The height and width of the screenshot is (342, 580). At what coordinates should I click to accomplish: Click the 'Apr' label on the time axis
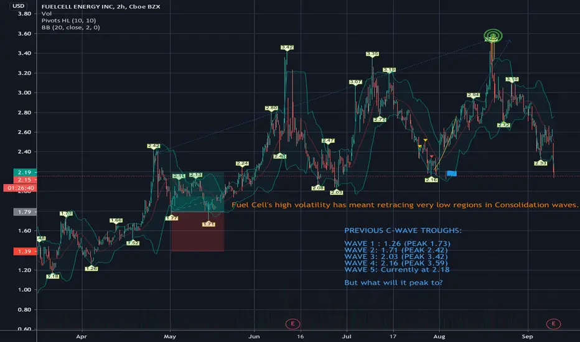[82, 336]
